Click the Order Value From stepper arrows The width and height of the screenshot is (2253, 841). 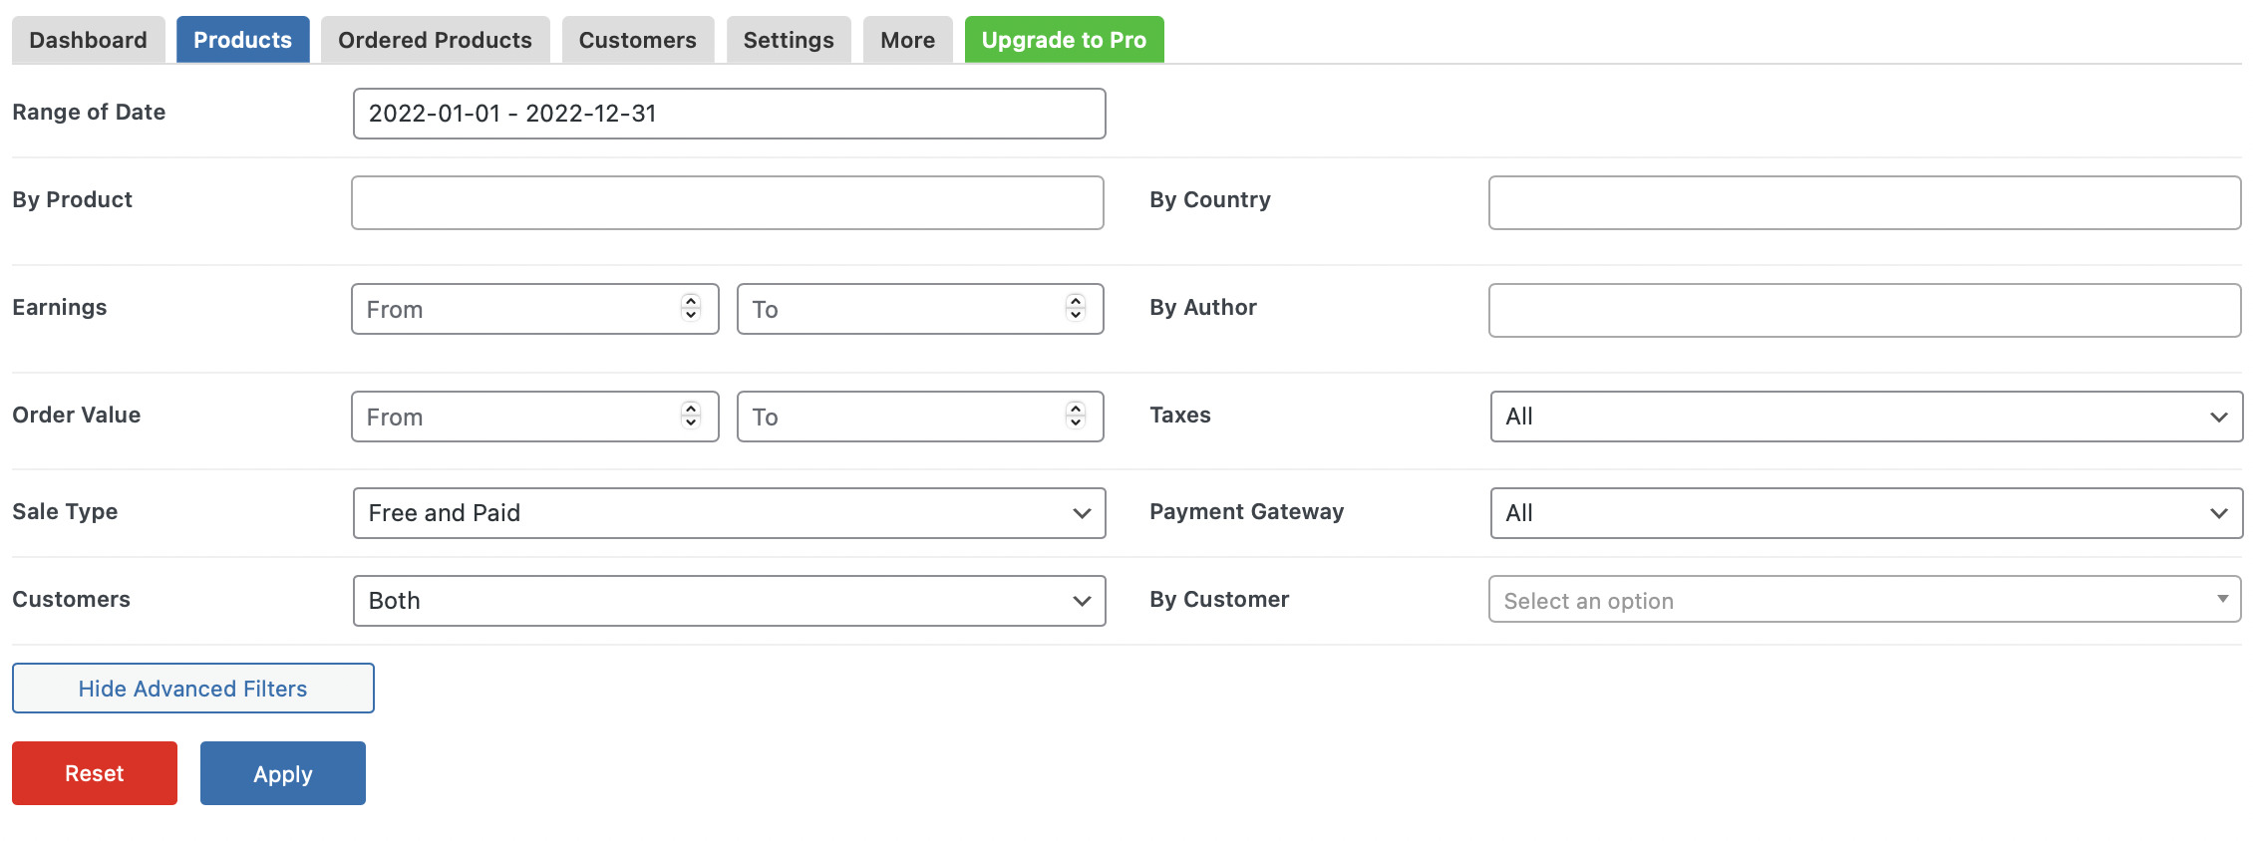pos(691,416)
